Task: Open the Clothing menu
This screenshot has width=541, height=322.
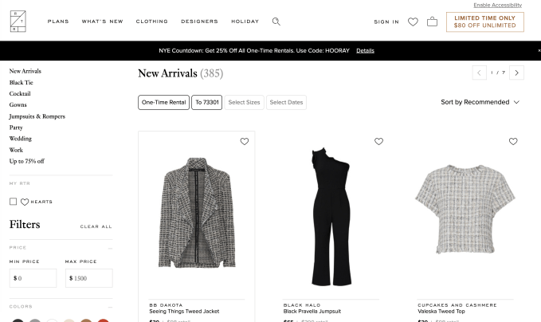Action: pos(151,22)
